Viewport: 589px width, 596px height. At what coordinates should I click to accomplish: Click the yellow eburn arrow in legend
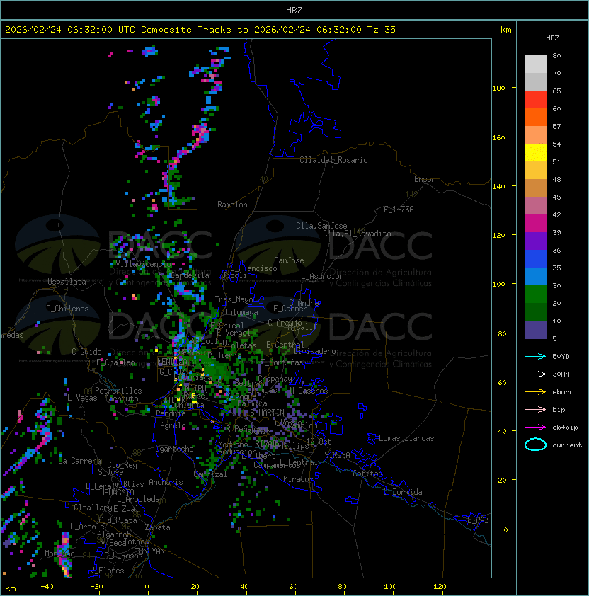coord(535,392)
